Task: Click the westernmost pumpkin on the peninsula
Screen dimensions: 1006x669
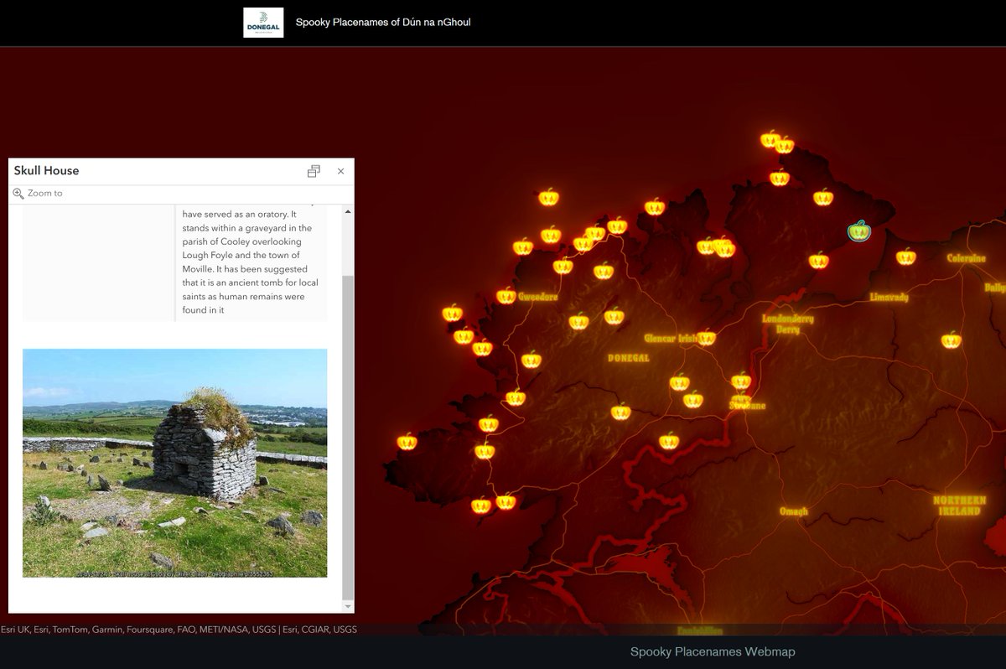Action: 407,439
